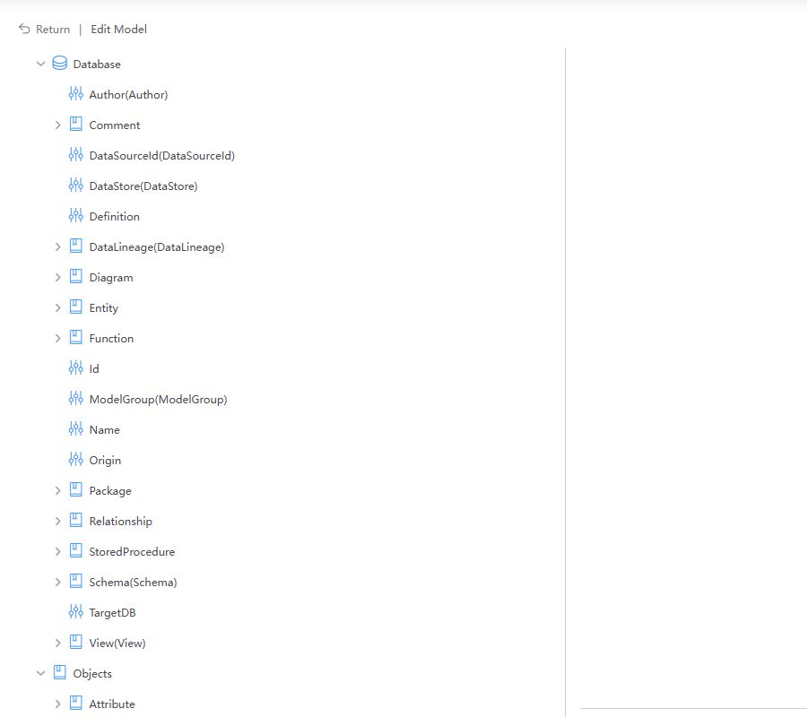Expand the Function node

click(x=57, y=339)
